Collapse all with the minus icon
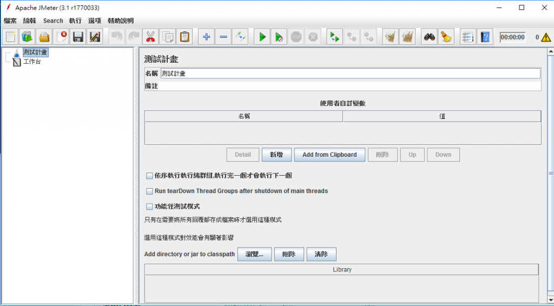The height and width of the screenshot is (306, 554). click(x=223, y=37)
